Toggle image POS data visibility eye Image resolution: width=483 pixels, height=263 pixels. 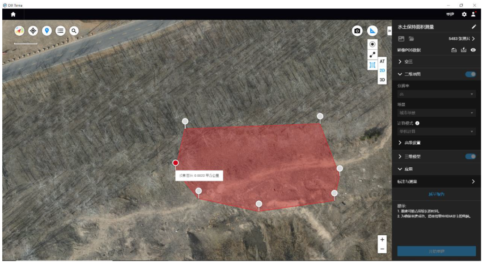tap(473, 50)
